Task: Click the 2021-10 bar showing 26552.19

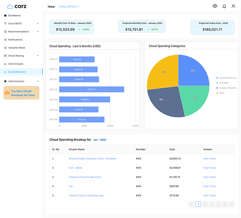Action: tap(92, 89)
